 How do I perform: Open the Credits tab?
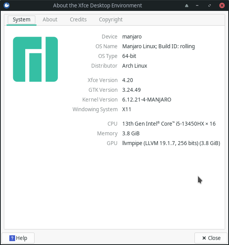(78, 20)
